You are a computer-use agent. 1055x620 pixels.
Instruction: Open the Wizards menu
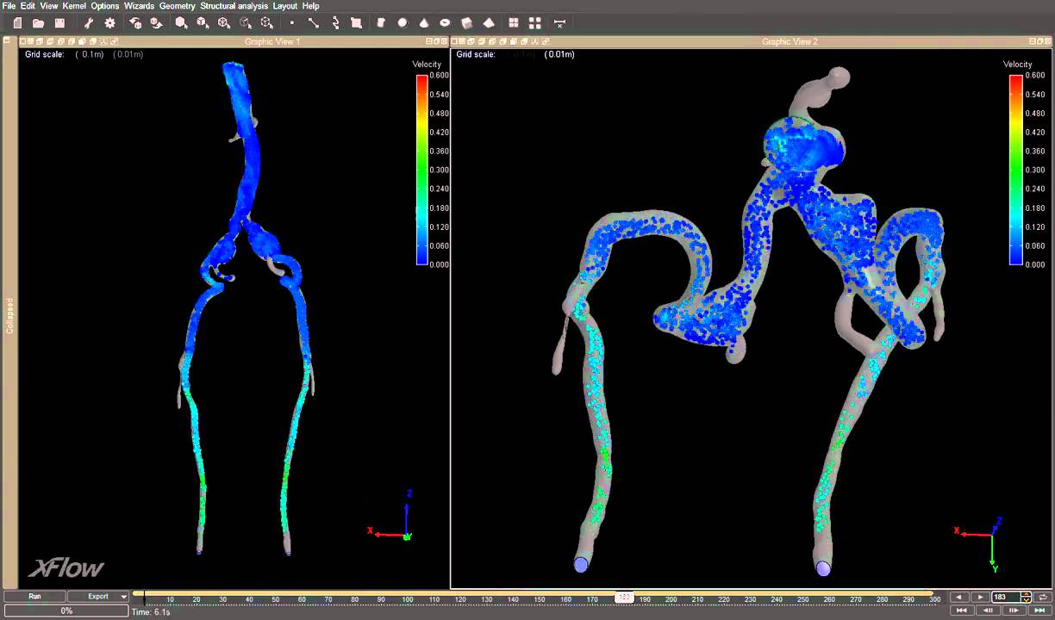[139, 6]
